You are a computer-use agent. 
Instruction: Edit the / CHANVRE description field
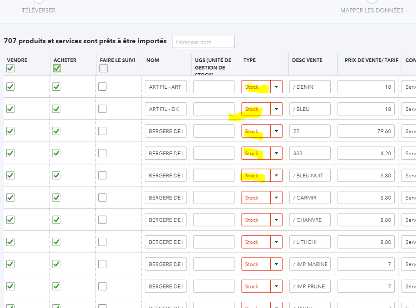[310, 220]
